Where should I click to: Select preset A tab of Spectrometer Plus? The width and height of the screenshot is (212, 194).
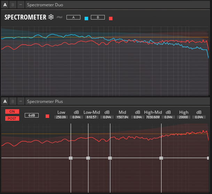(5, 101)
